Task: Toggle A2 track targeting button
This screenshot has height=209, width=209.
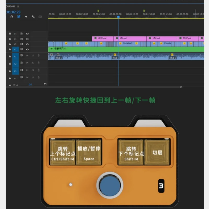Action: (x=15, y=64)
